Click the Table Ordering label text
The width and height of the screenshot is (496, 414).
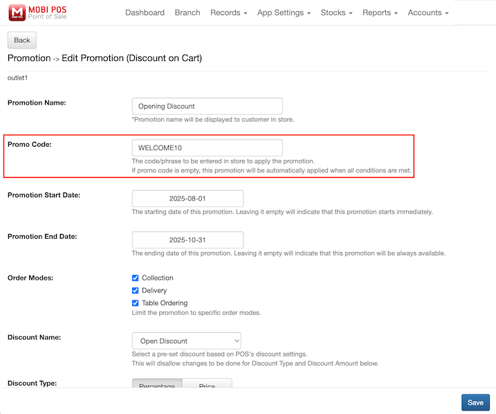click(x=165, y=303)
